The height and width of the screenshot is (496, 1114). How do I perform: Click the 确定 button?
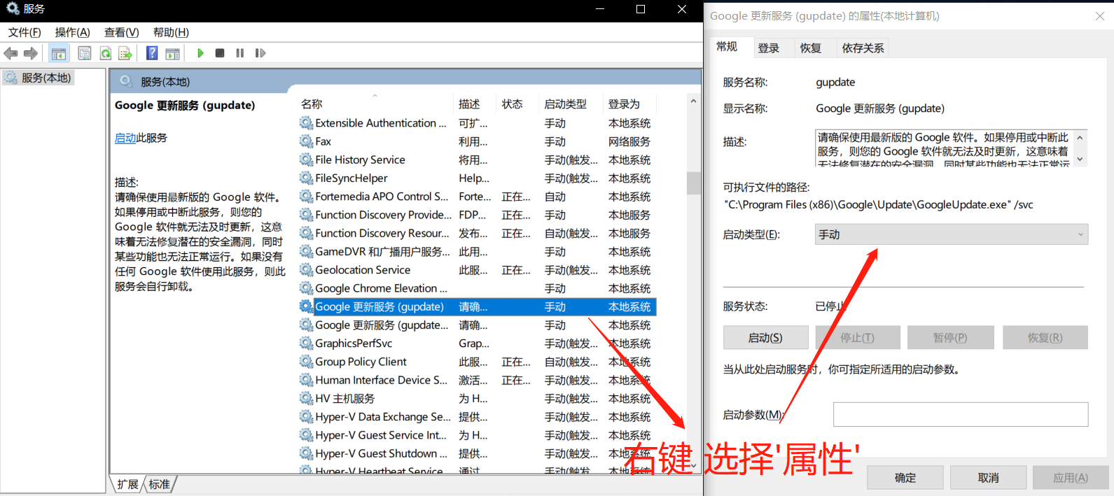pyautogui.click(x=905, y=478)
